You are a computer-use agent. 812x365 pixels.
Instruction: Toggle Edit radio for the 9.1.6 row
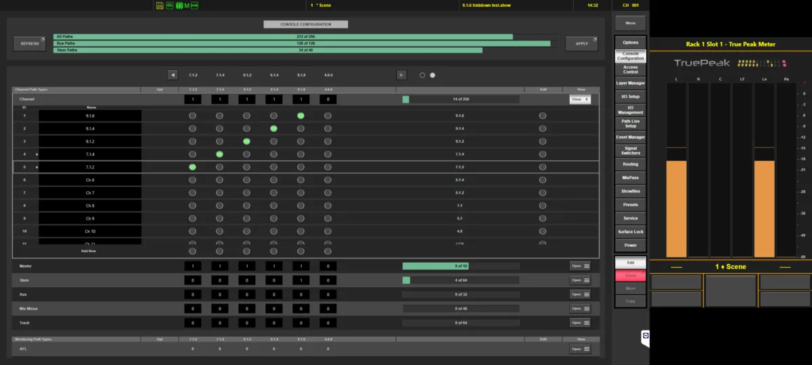[543, 116]
